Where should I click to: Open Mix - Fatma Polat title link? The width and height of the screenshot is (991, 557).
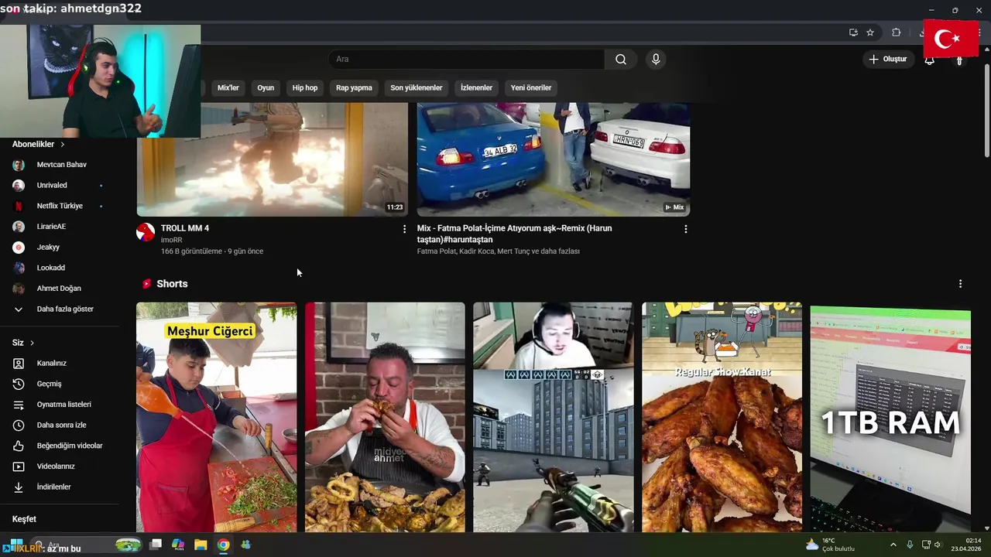[515, 234]
